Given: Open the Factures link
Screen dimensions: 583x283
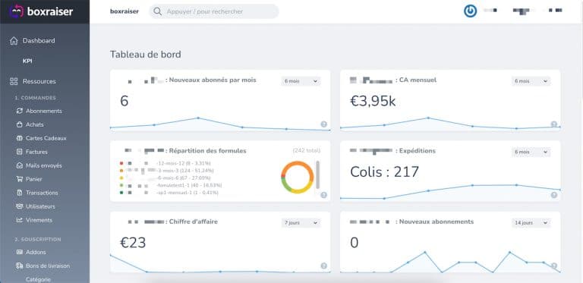Looking at the screenshot, I should click(x=36, y=152).
